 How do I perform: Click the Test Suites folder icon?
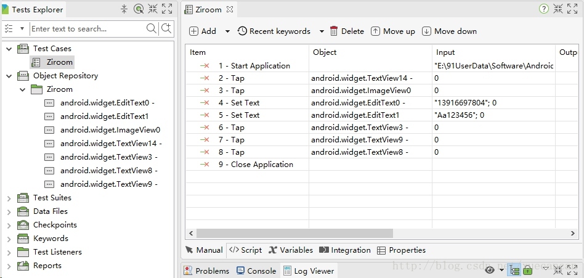tap(23, 197)
